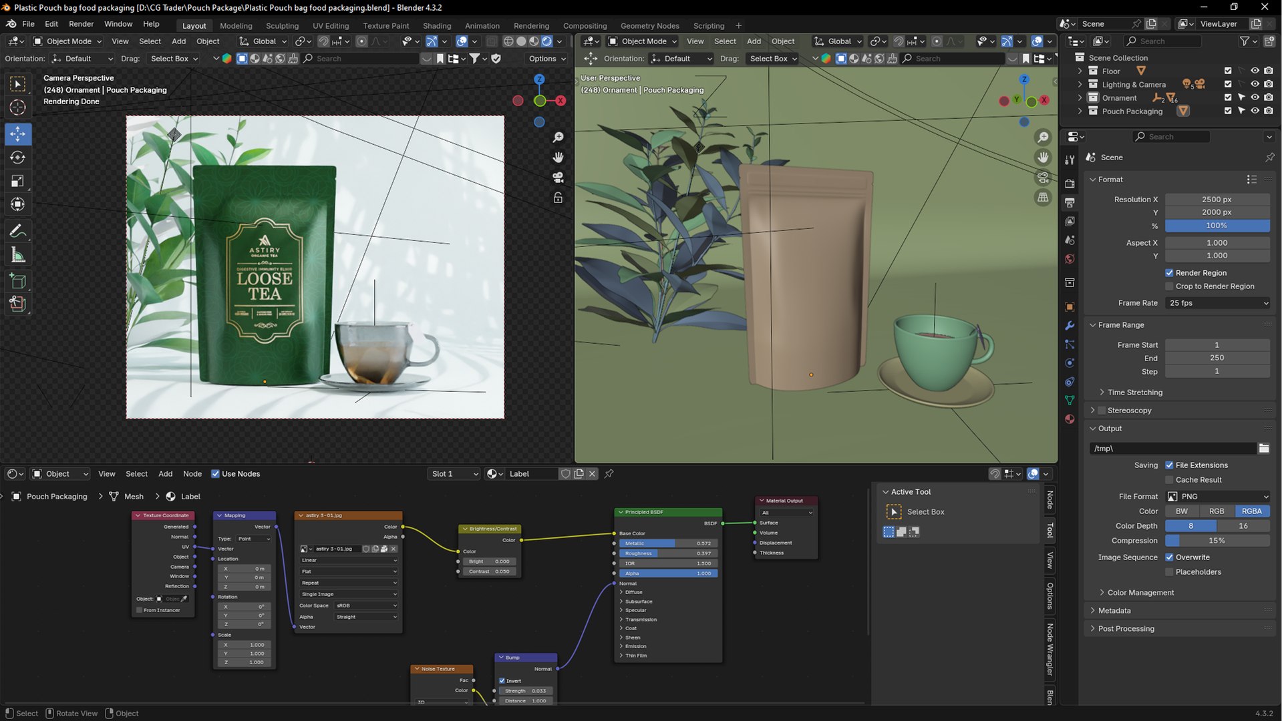This screenshot has width=1282, height=721.
Task: Activate the Move tool
Action: [18, 134]
